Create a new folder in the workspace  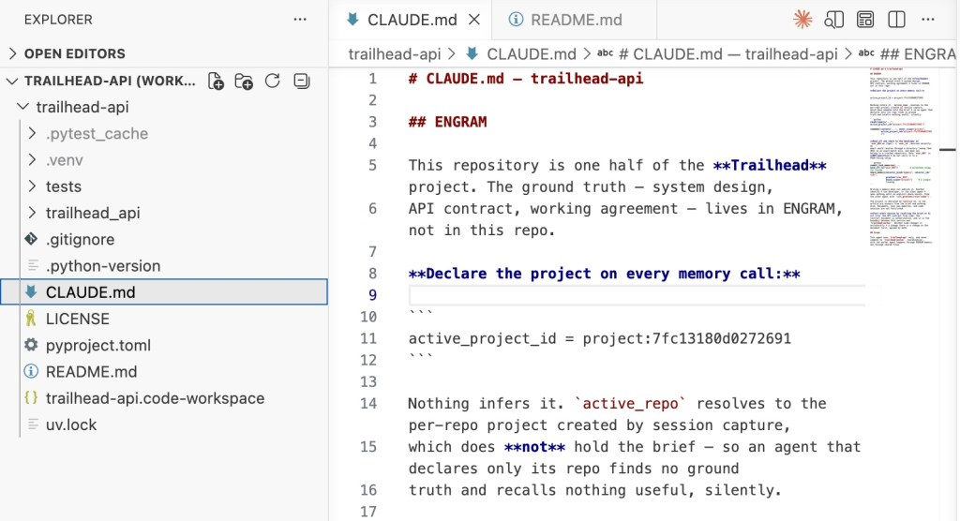point(244,81)
